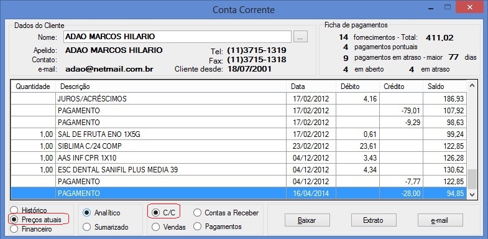Image resolution: width=488 pixels, height=239 pixels.
Task: Click the saldo value 130,62
Action: 444,170
